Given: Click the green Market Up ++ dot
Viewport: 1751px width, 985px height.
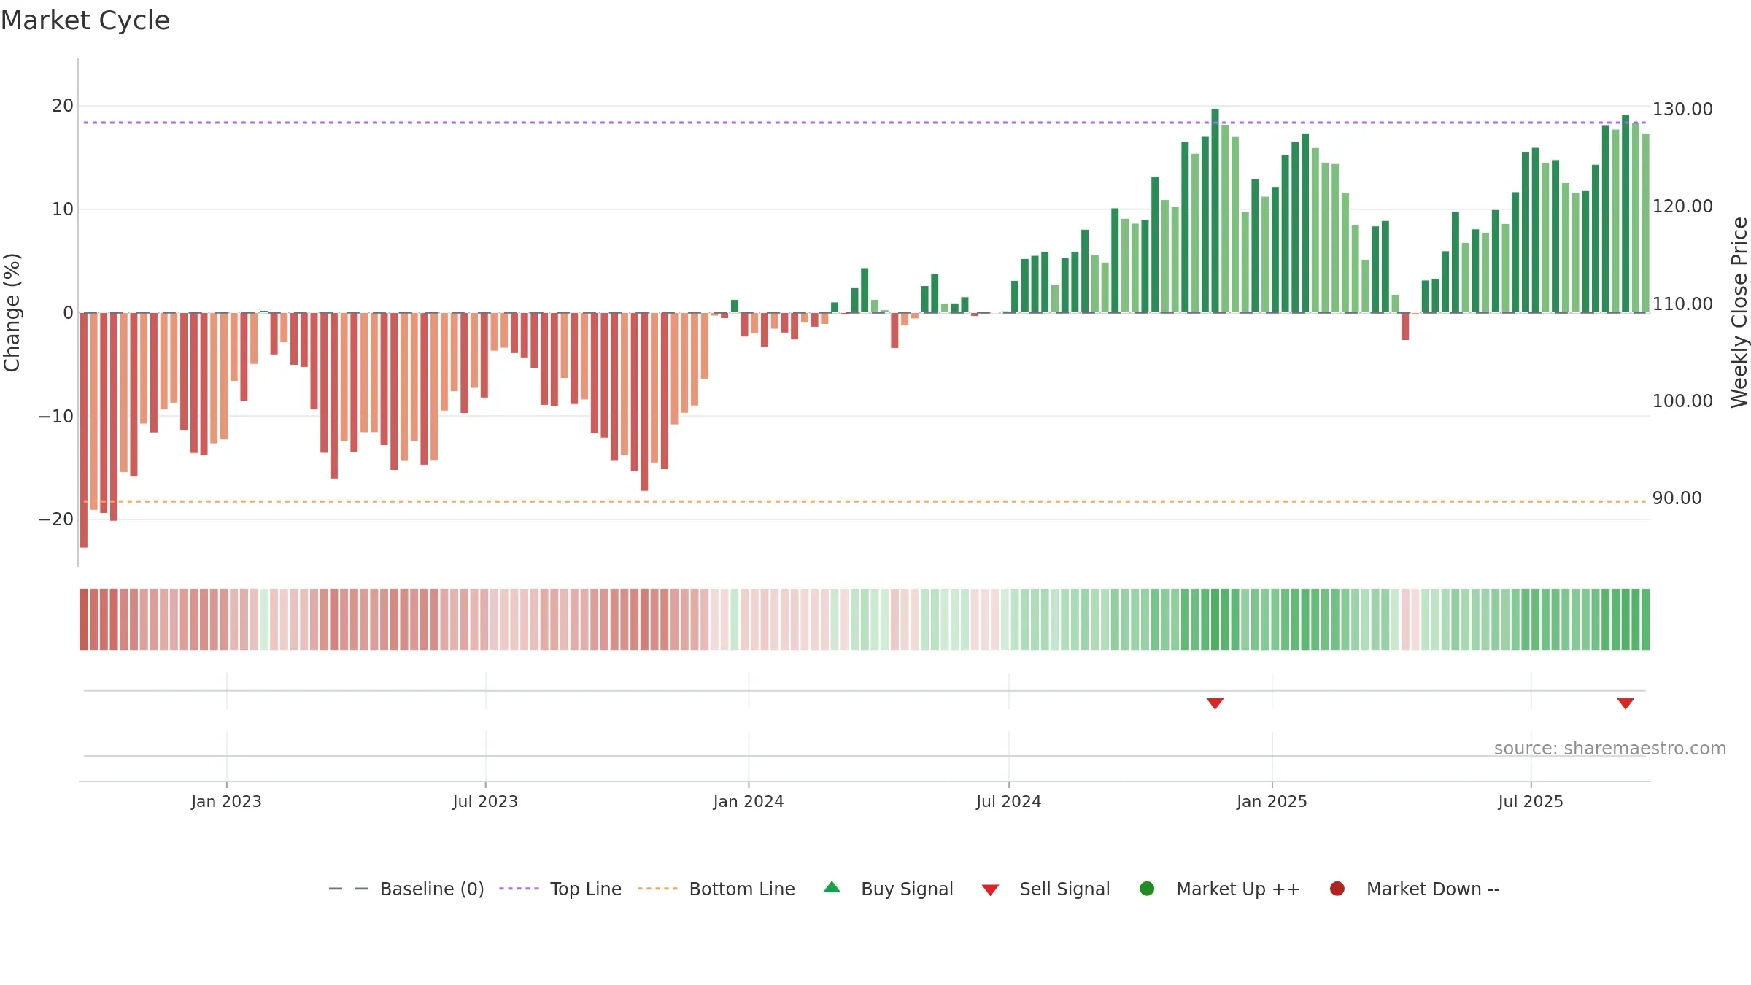Looking at the screenshot, I should tap(1147, 889).
